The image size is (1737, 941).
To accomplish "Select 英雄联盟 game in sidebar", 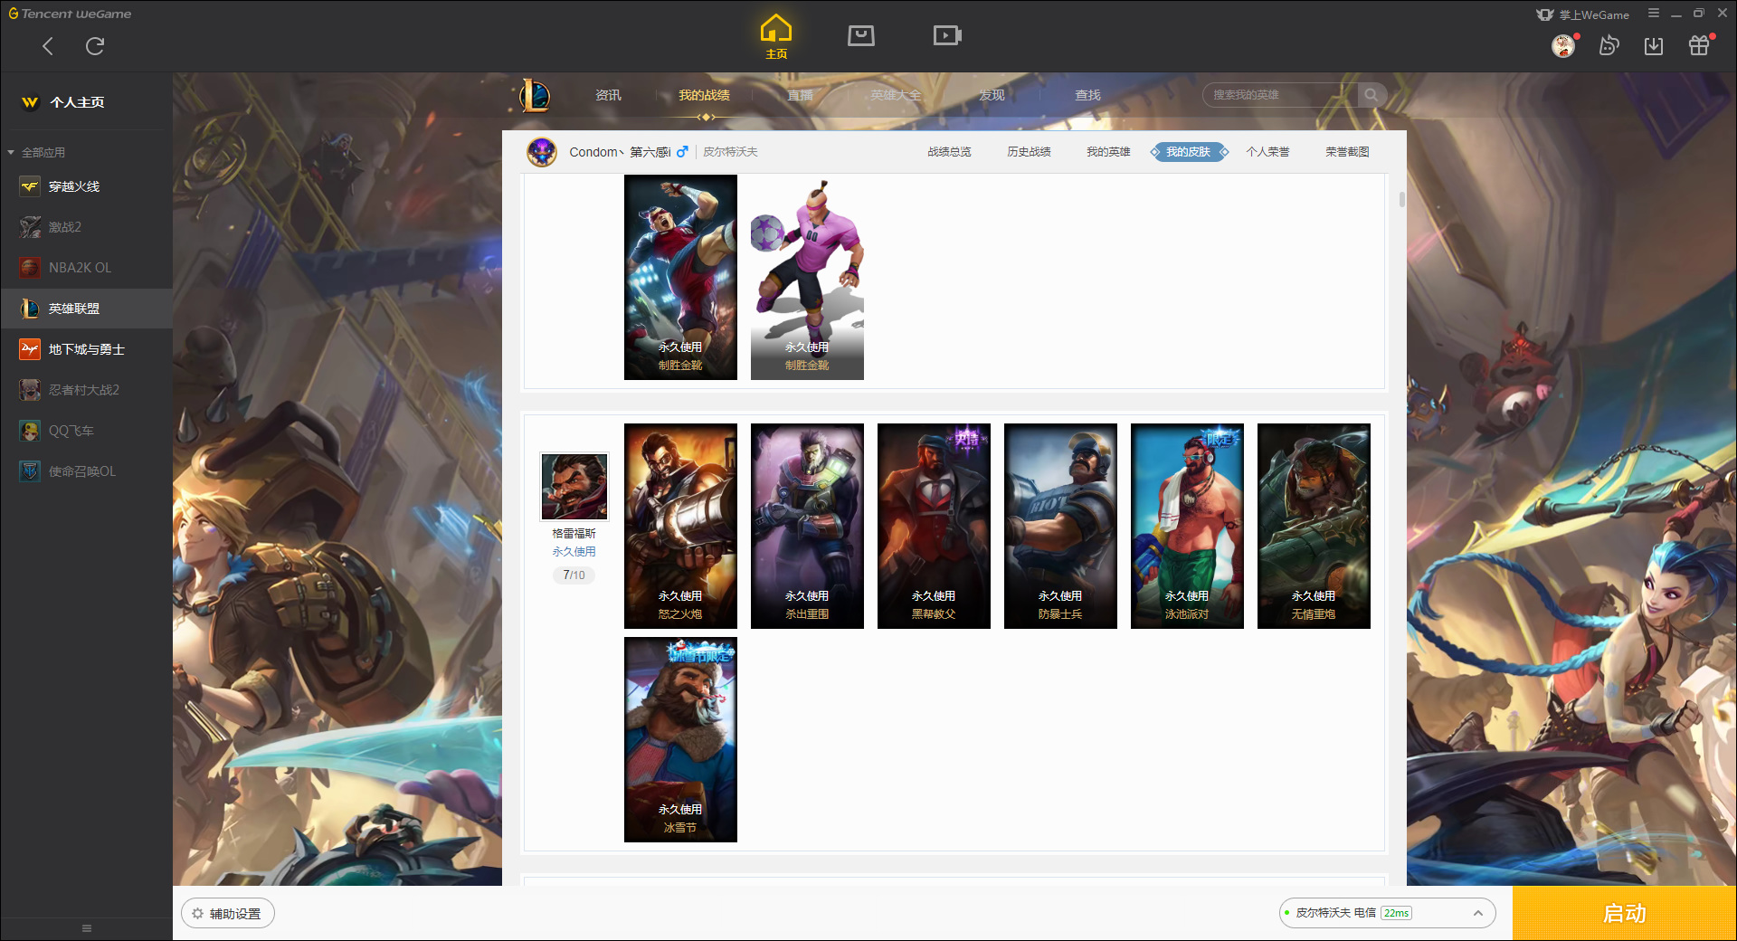I will pos(86,309).
